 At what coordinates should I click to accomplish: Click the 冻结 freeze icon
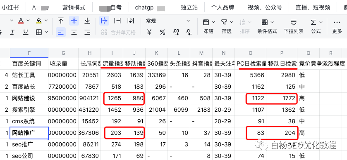pyautogui.click(x=206, y=22)
